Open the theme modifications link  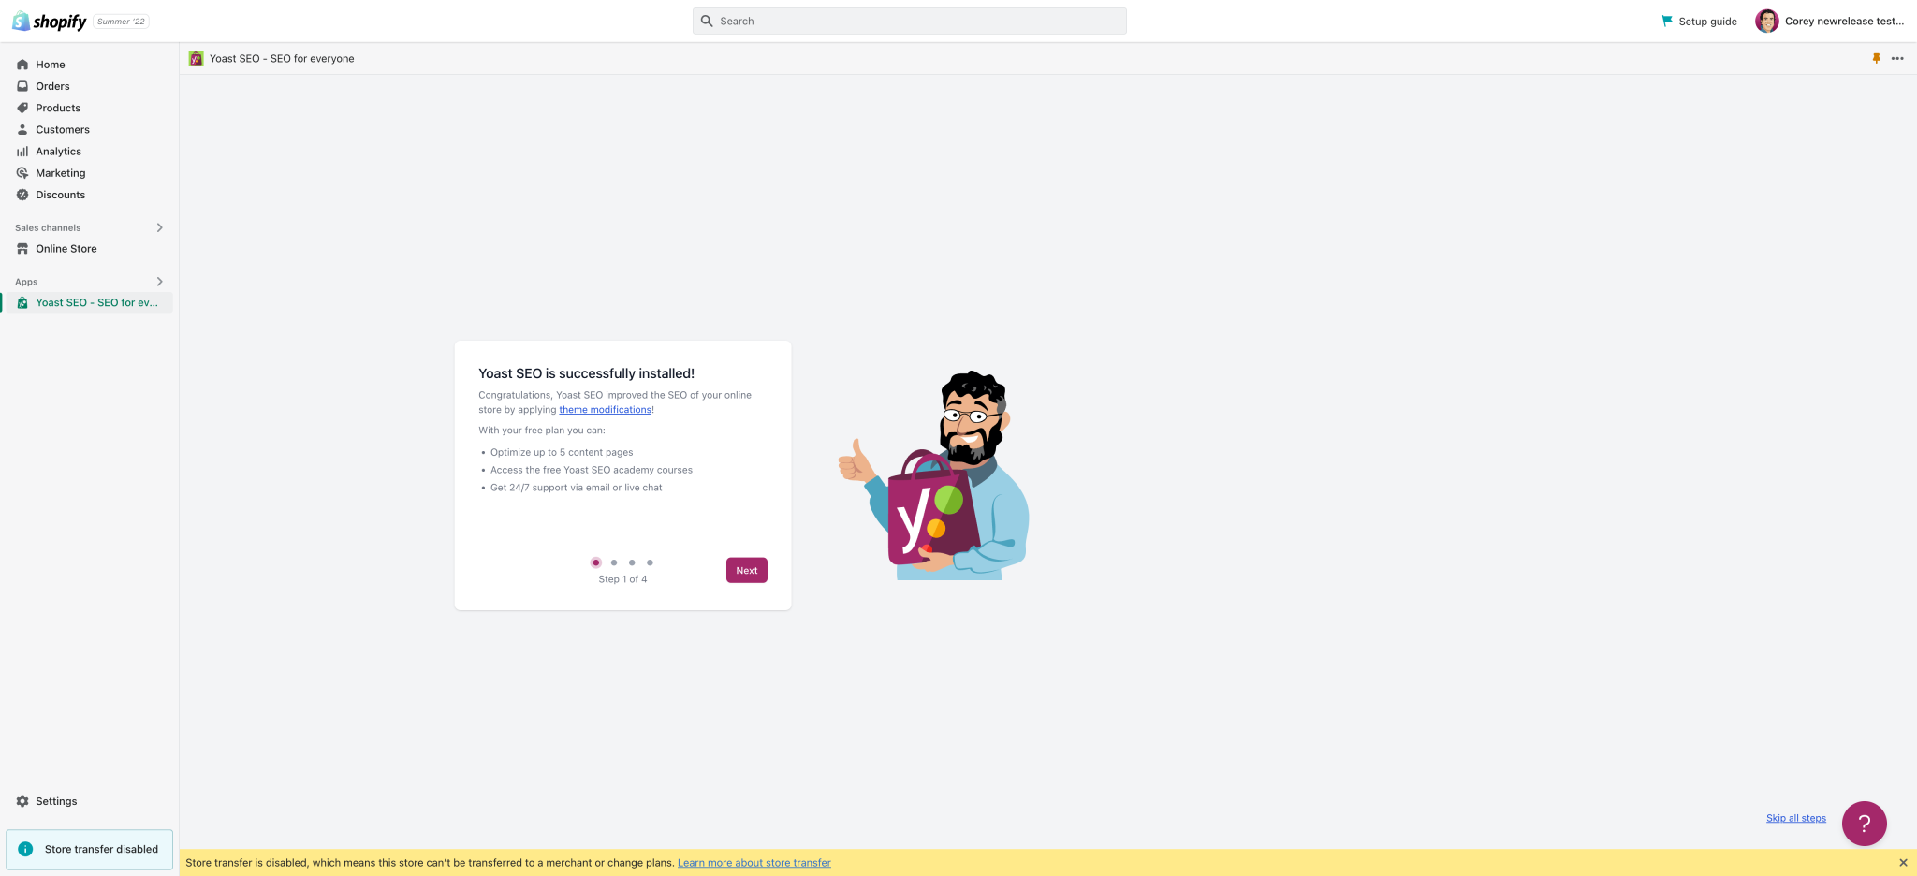click(x=605, y=410)
